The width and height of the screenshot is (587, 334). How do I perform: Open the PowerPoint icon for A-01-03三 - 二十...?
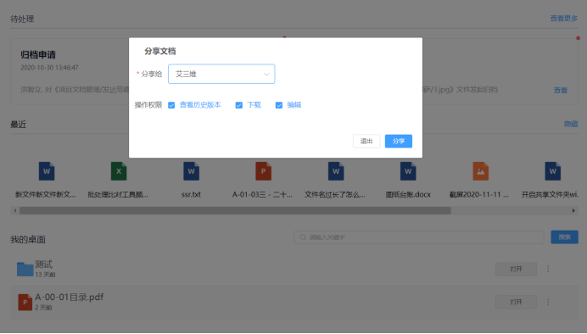click(x=263, y=171)
